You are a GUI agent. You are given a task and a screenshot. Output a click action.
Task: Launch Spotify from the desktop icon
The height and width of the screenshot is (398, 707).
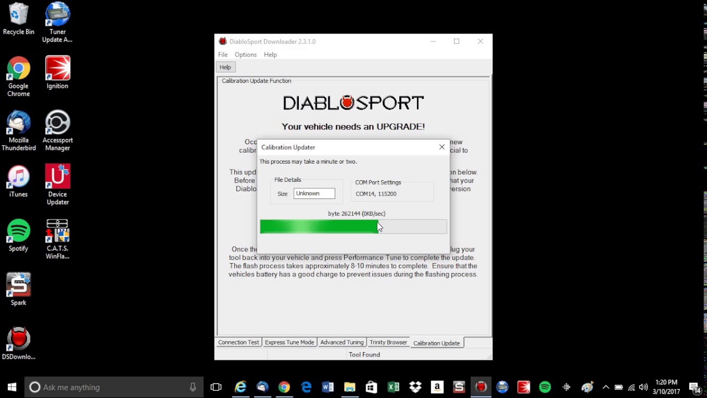pos(18,235)
